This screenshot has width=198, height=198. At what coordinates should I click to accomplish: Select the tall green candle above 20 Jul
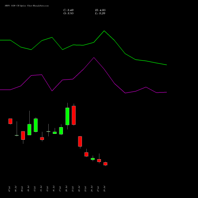67,116
